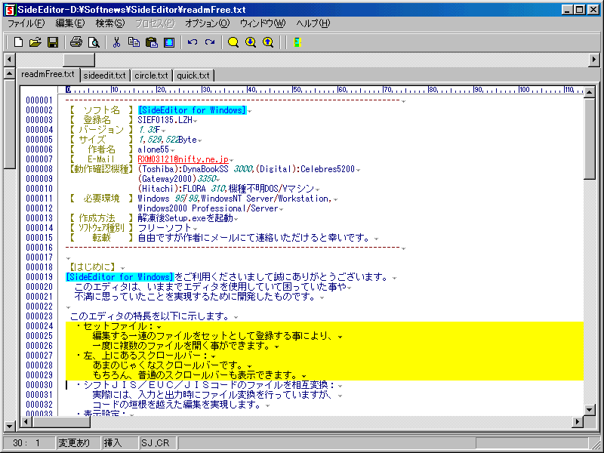The width and height of the screenshot is (604, 453).
Task: Open the ファイル(F) menu
Action: click(x=26, y=23)
